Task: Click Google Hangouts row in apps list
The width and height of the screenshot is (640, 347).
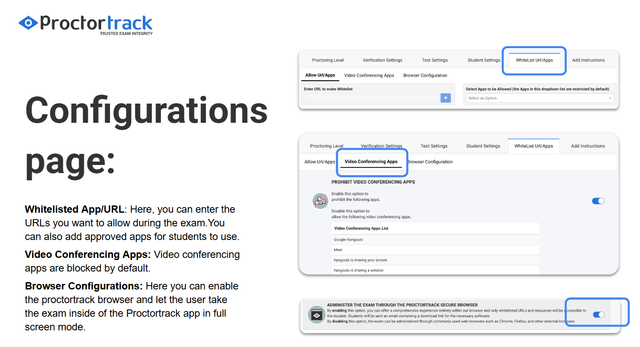Action: click(435, 240)
